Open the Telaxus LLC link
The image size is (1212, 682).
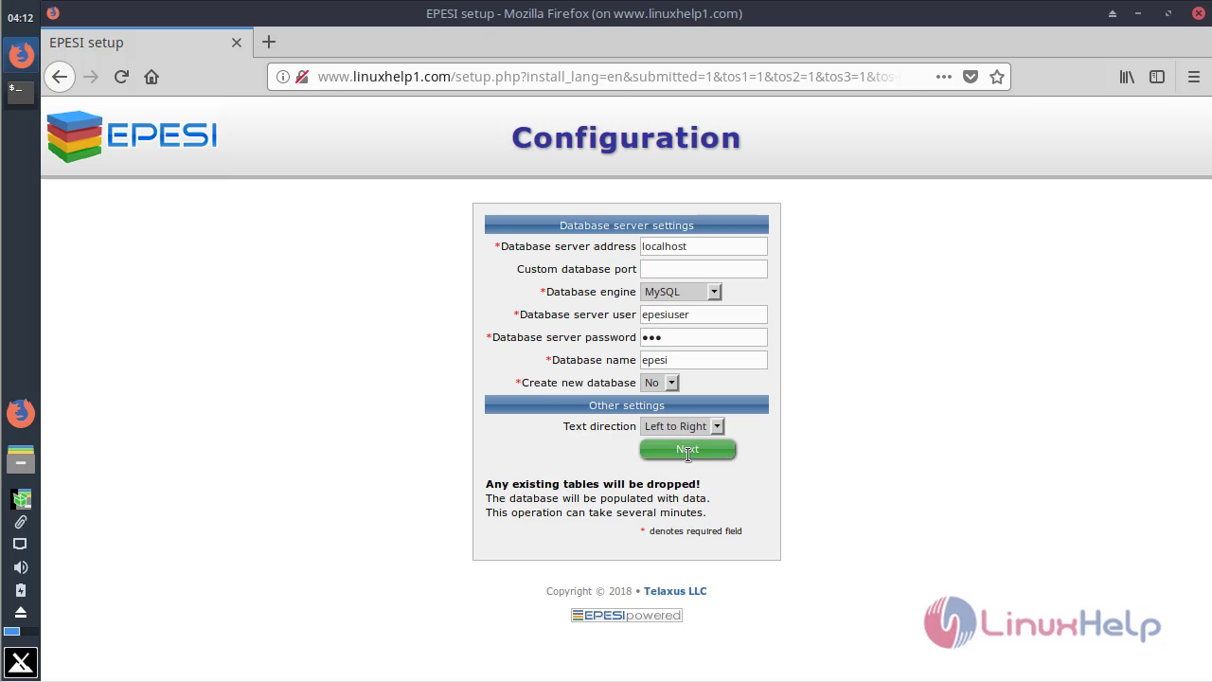(x=675, y=591)
